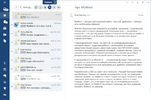Viewport: 151px width, 100px height.
Task: Toggle star on otvet@corp.mail.ru message
Action: click(x=19, y=40)
